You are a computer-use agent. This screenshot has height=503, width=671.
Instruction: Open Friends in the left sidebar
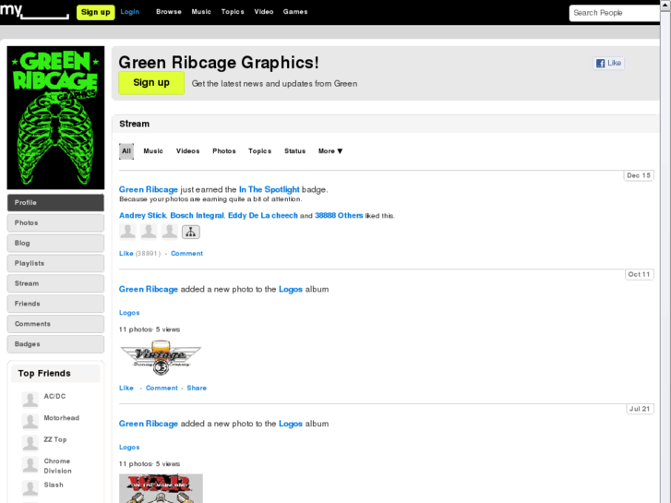[55, 304]
